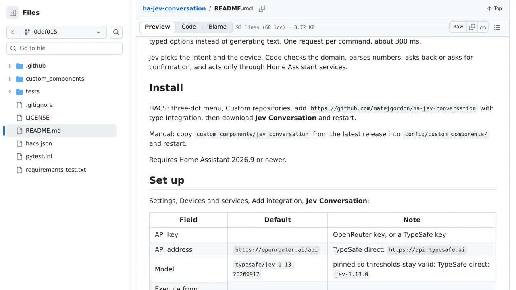The height and width of the screenshot is (290, 516).
Task: Click the 'OpenRouter key, or a TypeSafe key' note
Action: click(389, 235)
